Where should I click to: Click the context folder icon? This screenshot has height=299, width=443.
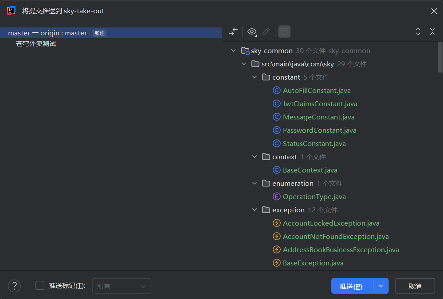click(266, 157)
